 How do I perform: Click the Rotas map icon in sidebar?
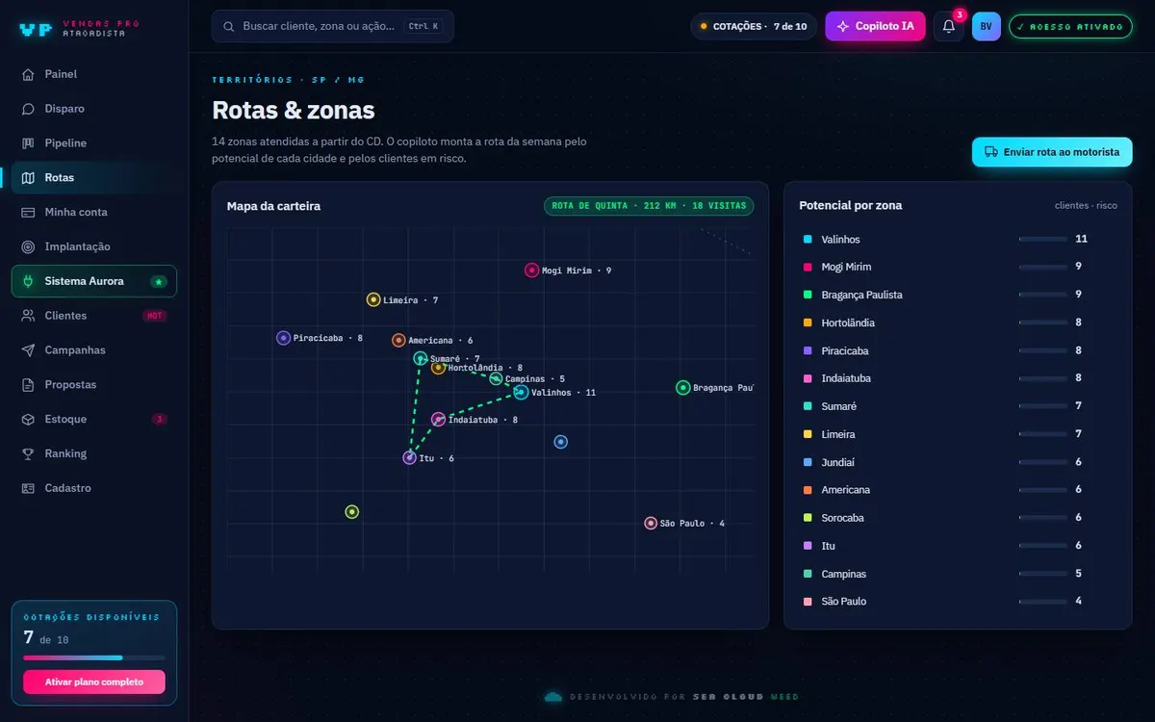point(28,178)
